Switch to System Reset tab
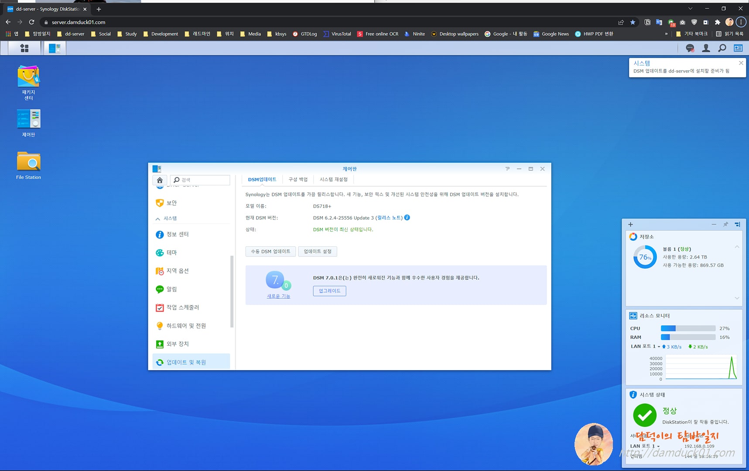The height and width of the screenshot is (471, 749). (x=334, y=179)
